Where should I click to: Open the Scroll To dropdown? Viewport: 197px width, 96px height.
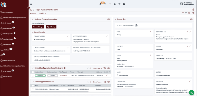point(43,13)
